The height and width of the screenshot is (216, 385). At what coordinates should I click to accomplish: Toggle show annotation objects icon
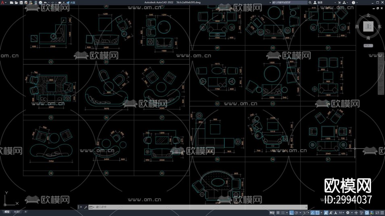click(326, 212)
